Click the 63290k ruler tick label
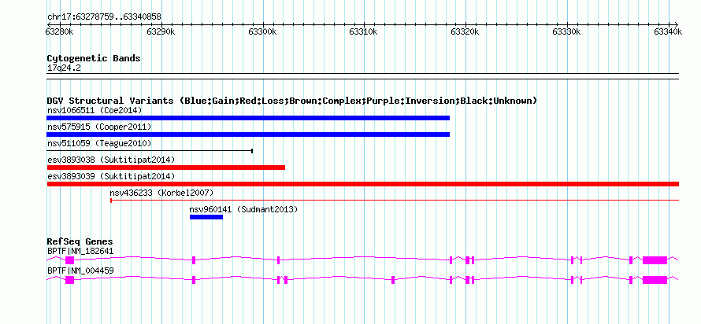 pos(161,31)
